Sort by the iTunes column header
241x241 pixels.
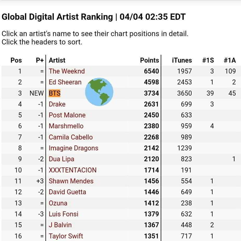(182, 60)
